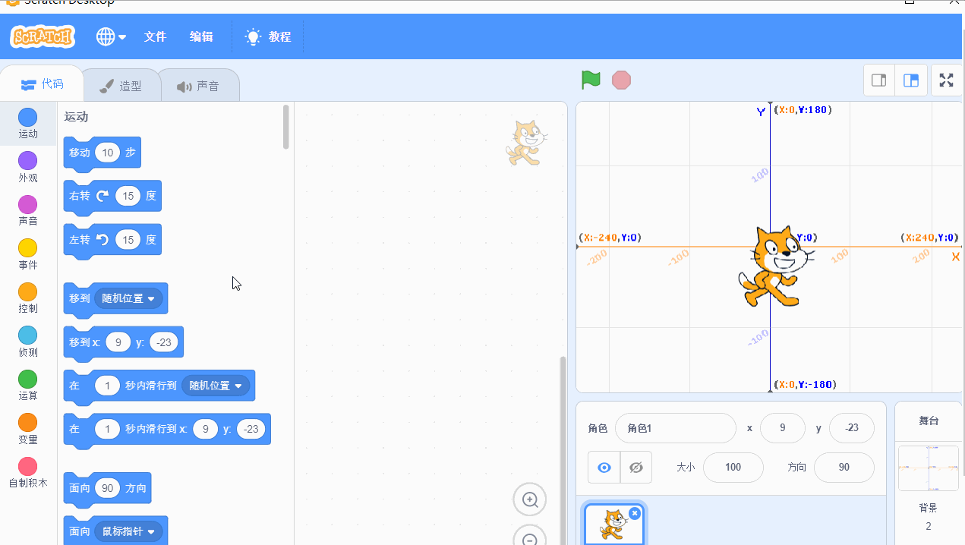Select the cat sprite thumbnail
The width and height of the screenshot is (965, 545).
coord(613,525)
